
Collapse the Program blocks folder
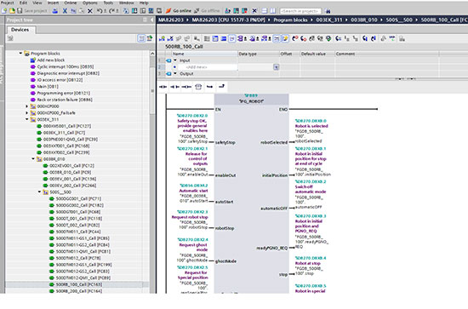coord(20,54)
